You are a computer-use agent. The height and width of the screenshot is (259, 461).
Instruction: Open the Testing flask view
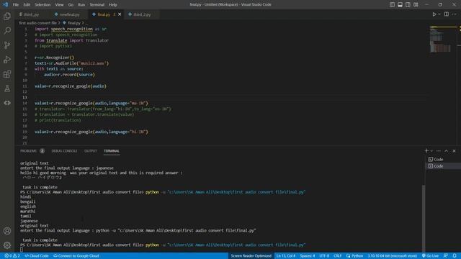7,88
